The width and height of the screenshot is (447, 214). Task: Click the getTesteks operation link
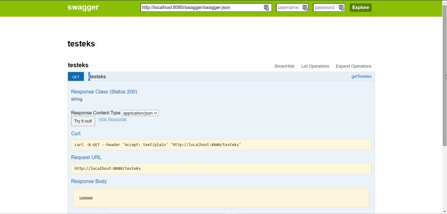(x=361, y=77)
